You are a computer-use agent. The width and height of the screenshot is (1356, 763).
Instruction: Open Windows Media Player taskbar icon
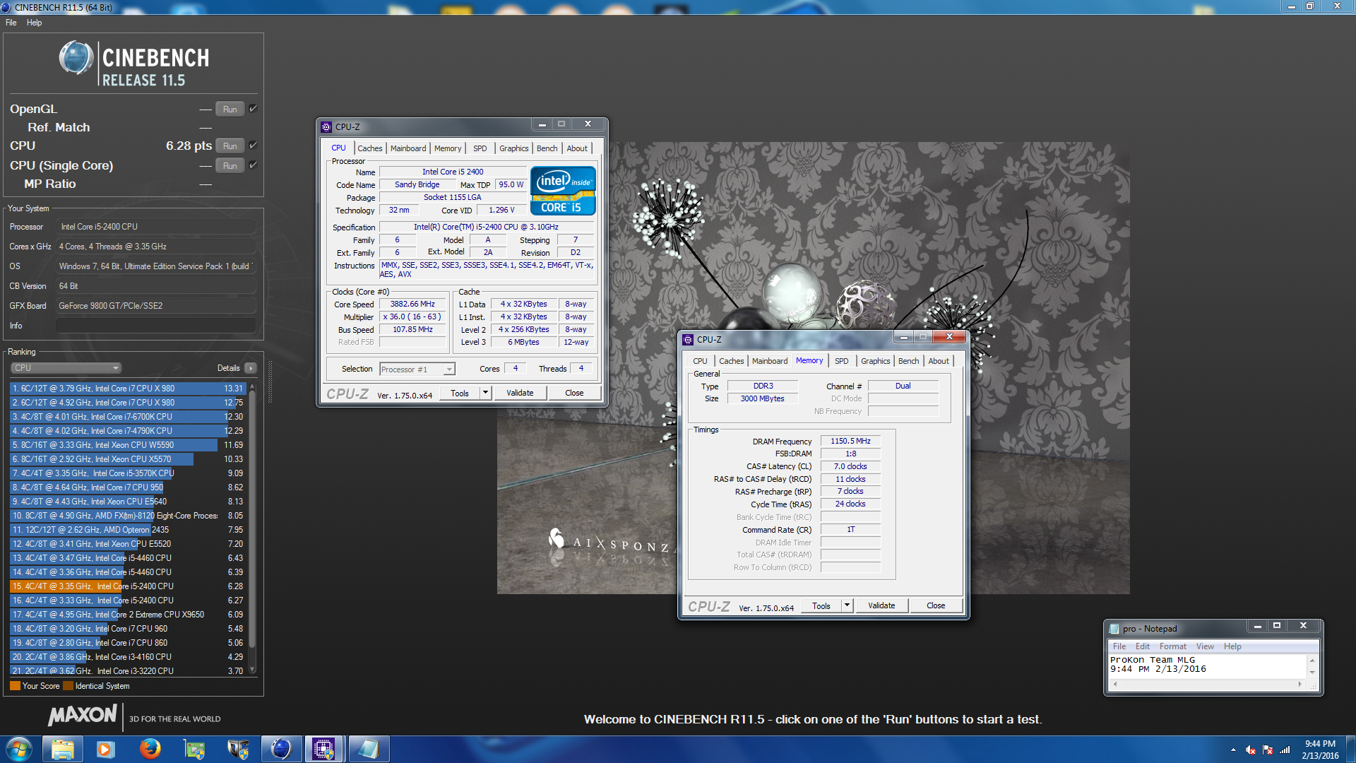(x=105, y=749)
